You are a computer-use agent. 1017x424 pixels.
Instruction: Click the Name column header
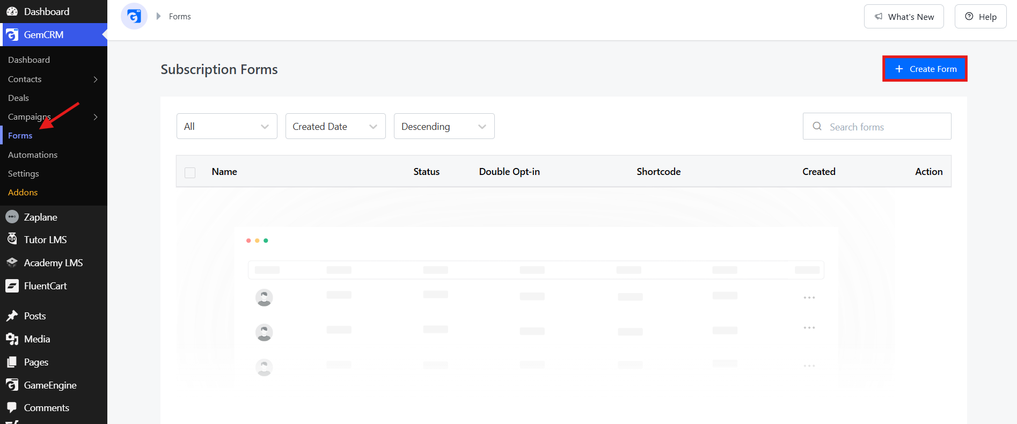pos(224,172)
